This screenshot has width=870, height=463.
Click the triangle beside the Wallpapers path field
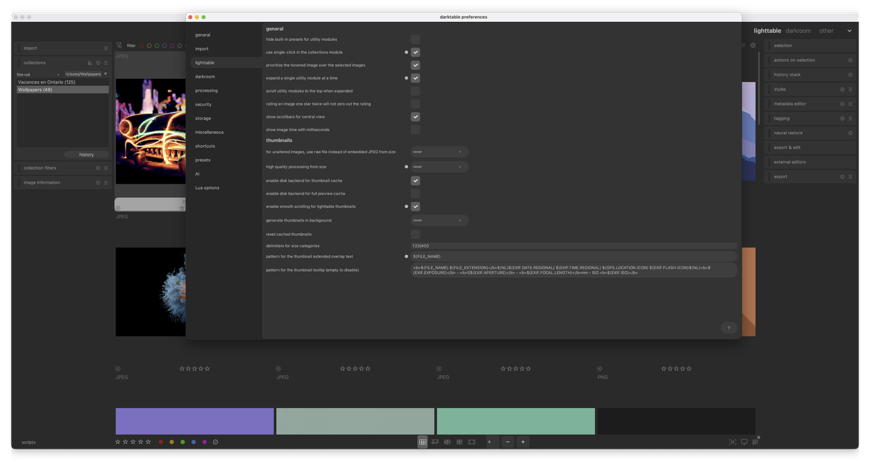[x=105, y=74]
